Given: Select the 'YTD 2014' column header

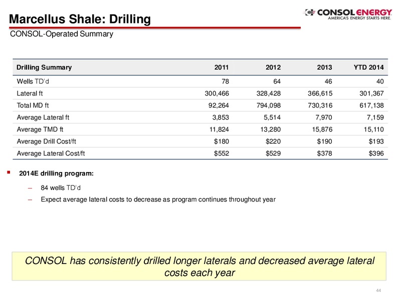Looking at the screenshot, I should click(369, 67).
